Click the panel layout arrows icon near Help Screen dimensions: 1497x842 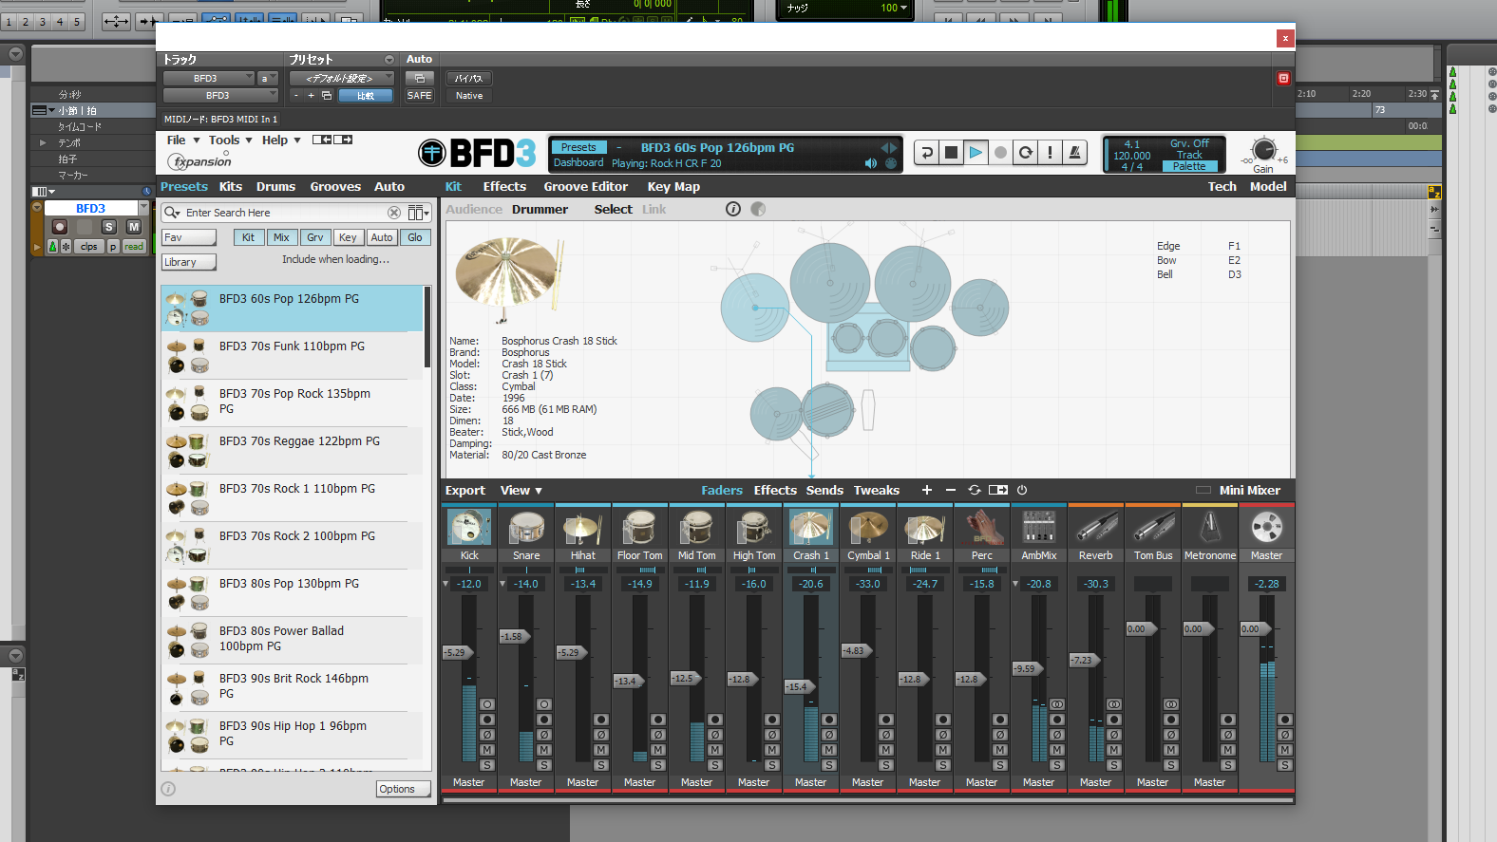point(332,140)
